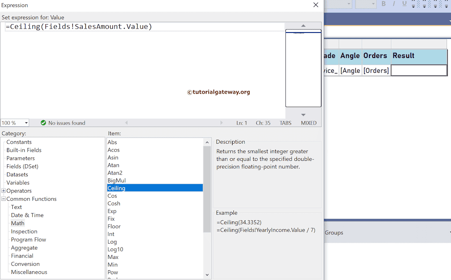
Task: Select the Date & Time function category
Action: tap(27, 215)
